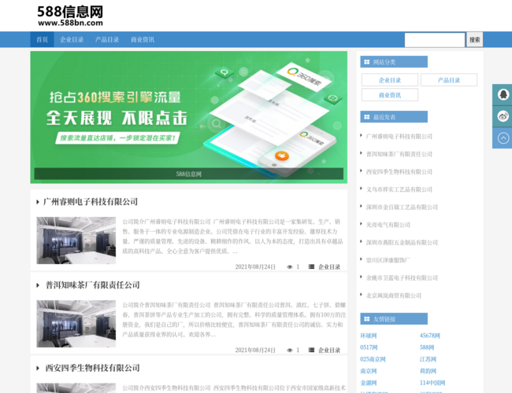Screen dimensions: 512x393
Task: Click grid icon beside 最近发表 heading
Action: [x=367, y=117]
